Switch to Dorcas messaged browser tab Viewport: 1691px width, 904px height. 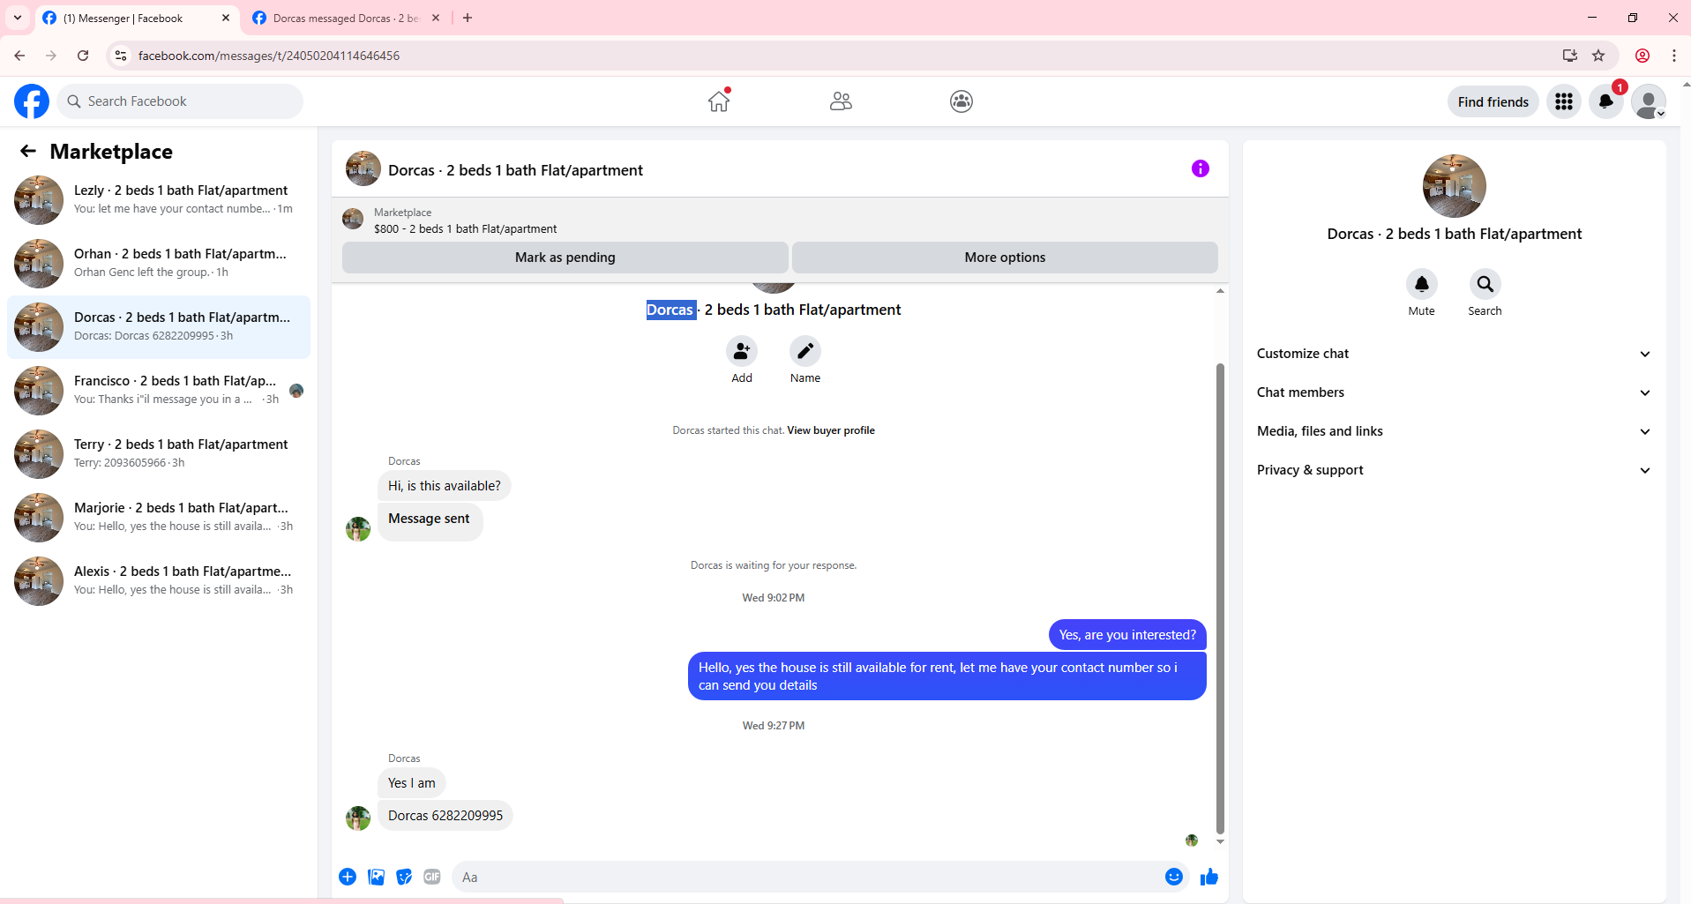pyautogui.click(x=346, y=18)
